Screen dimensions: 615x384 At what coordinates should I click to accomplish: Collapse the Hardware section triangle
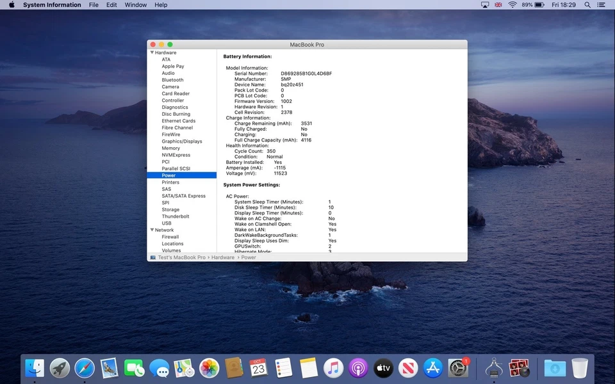152,52
